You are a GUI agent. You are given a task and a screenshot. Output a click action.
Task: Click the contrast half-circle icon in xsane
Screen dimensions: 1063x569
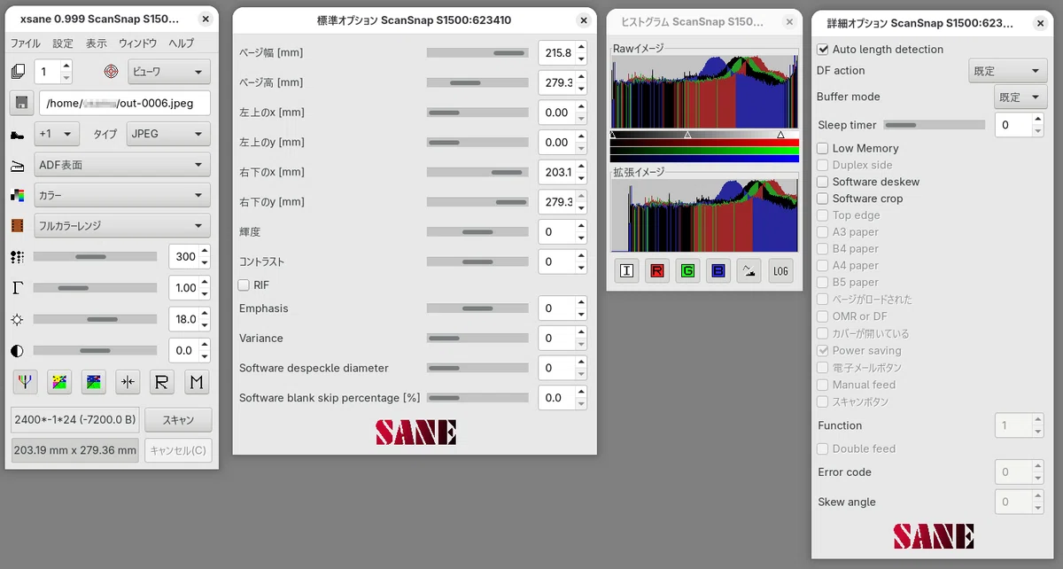click(x=18, y=350)
